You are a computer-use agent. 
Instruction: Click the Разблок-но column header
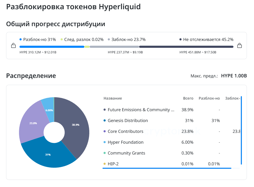pos(209,98)
